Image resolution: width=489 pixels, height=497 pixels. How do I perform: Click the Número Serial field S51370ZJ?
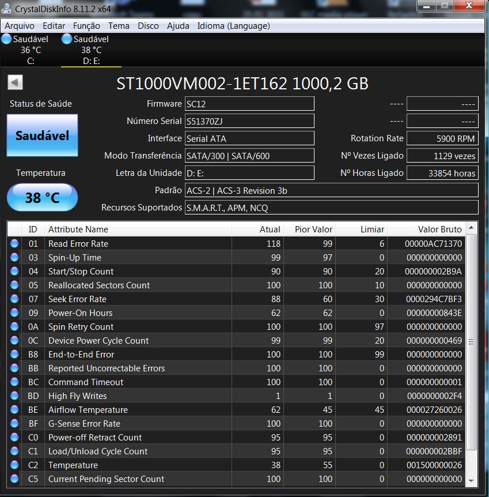point(249,121)
